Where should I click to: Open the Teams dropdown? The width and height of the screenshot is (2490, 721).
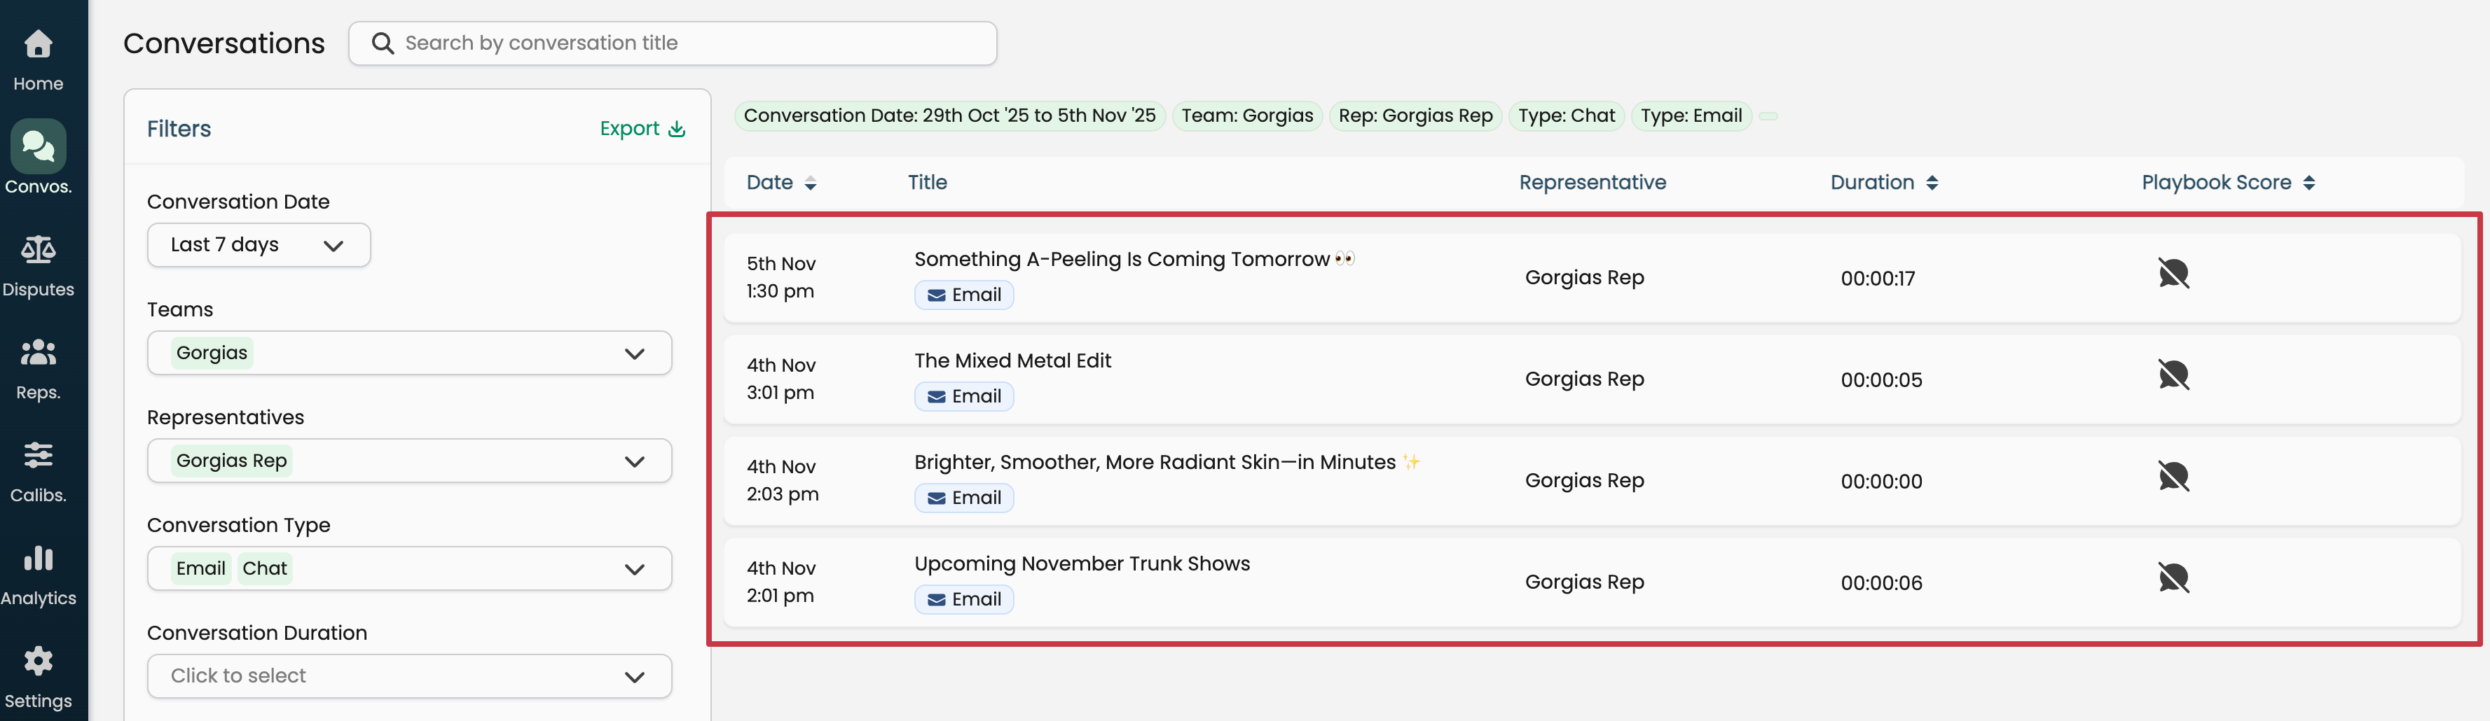(409, 353)
